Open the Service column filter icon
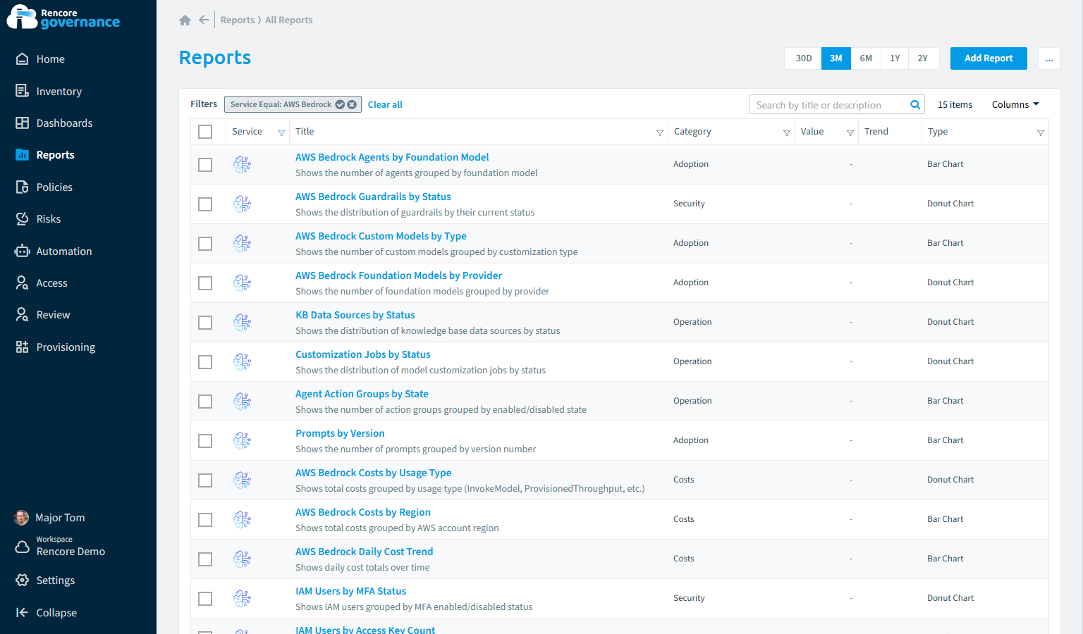 point(281,133)
